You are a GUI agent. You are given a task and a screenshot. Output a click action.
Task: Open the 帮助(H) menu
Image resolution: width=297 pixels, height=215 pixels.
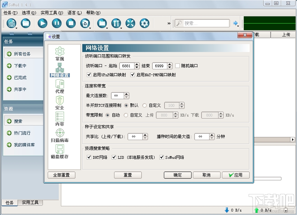pos(93,13)
